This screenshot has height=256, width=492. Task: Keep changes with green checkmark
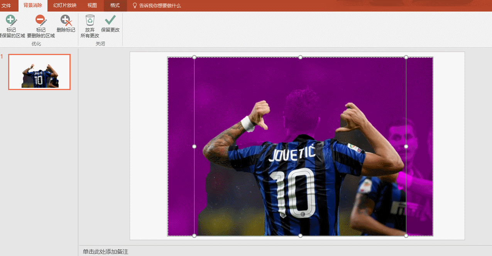tap(110, 24)
